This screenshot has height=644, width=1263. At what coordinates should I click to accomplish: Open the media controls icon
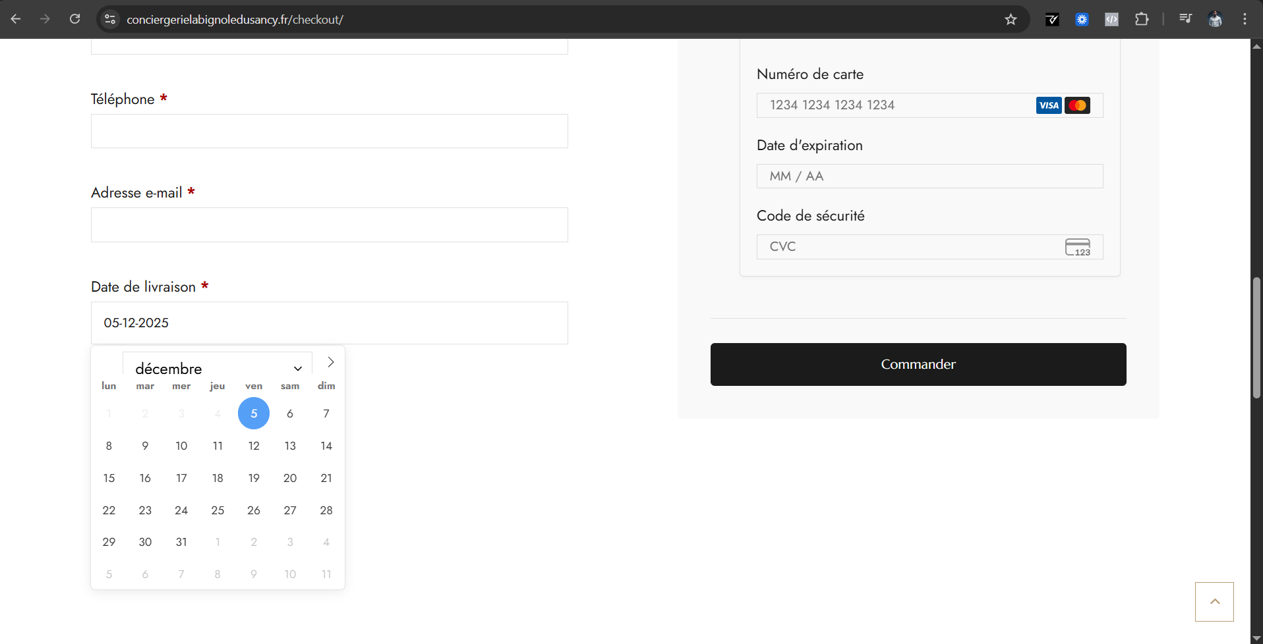(x=1185, y=19)
